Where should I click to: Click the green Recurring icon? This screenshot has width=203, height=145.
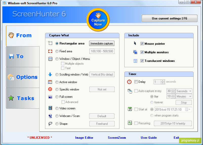click(130, 123)
